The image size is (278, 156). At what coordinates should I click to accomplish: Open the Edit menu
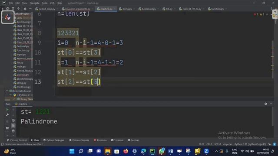pyautogui.click(x=17, y=3)
